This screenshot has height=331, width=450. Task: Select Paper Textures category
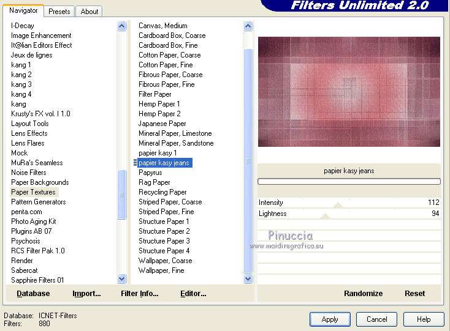click(33, 192)
